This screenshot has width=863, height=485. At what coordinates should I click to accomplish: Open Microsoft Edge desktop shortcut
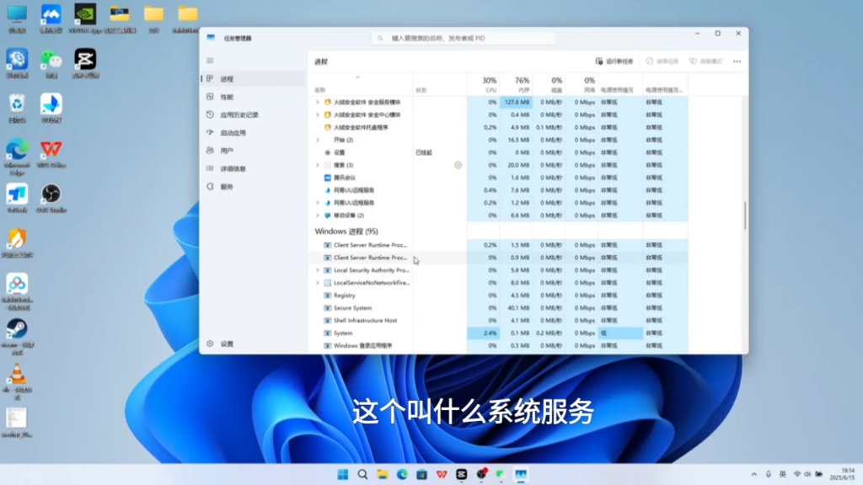click(x=17, y=157)
